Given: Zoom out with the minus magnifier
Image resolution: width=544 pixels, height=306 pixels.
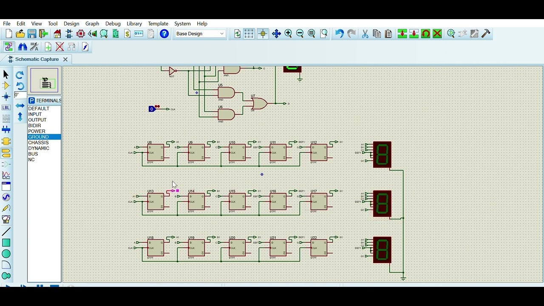Looking at the screenshot, I should tap(300, 34).
